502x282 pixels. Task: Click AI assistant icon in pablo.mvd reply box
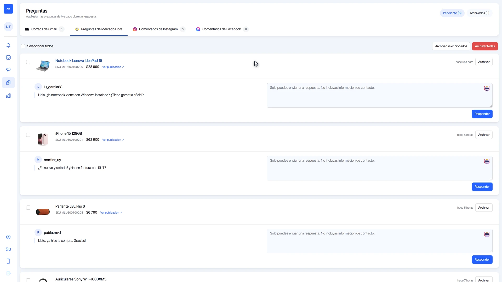point(487,234)
